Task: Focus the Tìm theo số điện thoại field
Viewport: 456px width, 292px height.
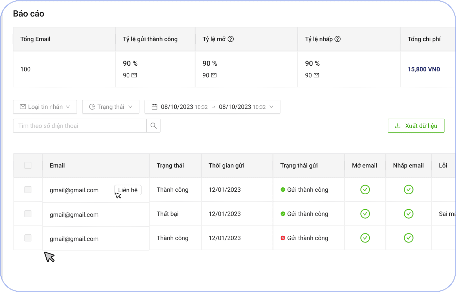Action: click(x=80, y=126)
